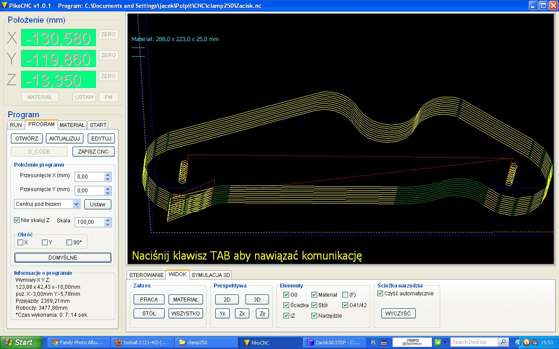
Task: Enable Obróć 90* checkbox
Action: click(x=69, y=243)
